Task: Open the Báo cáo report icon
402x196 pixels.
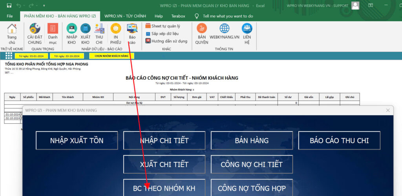Action: pyautogui.click(x=132, y=33)
